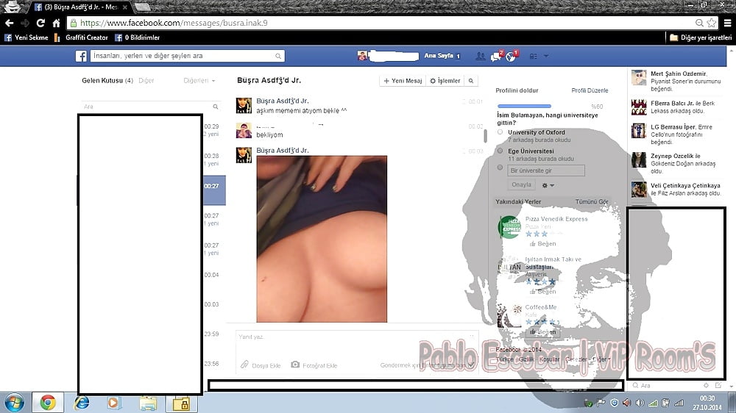Expand the footer Diğer dropdown
The width and height of the screenshot is (736, 413).
(x=602, y=359)
